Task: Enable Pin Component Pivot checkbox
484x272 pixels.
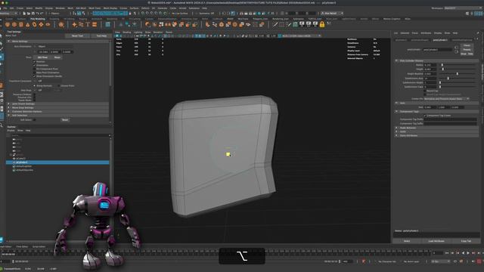Action: [35, 69]
